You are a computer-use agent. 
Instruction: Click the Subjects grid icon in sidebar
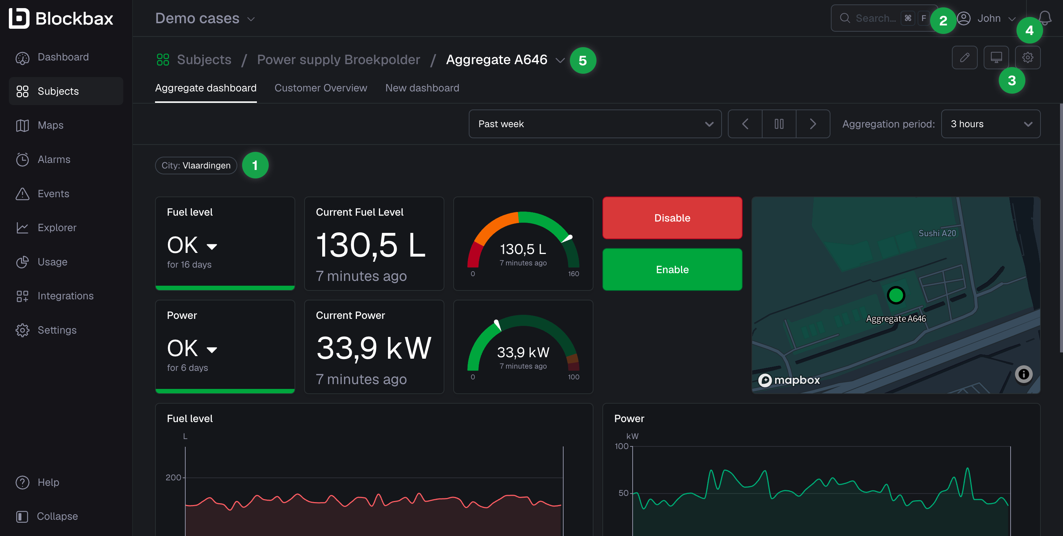coord(22,91)
